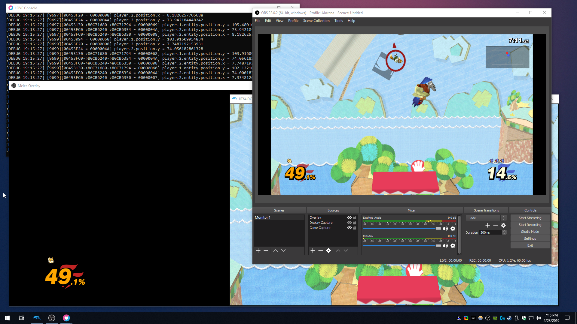Open the Profile menu in OBS
Viewport: 577px width, 324px height.
[x=293, y=21]
